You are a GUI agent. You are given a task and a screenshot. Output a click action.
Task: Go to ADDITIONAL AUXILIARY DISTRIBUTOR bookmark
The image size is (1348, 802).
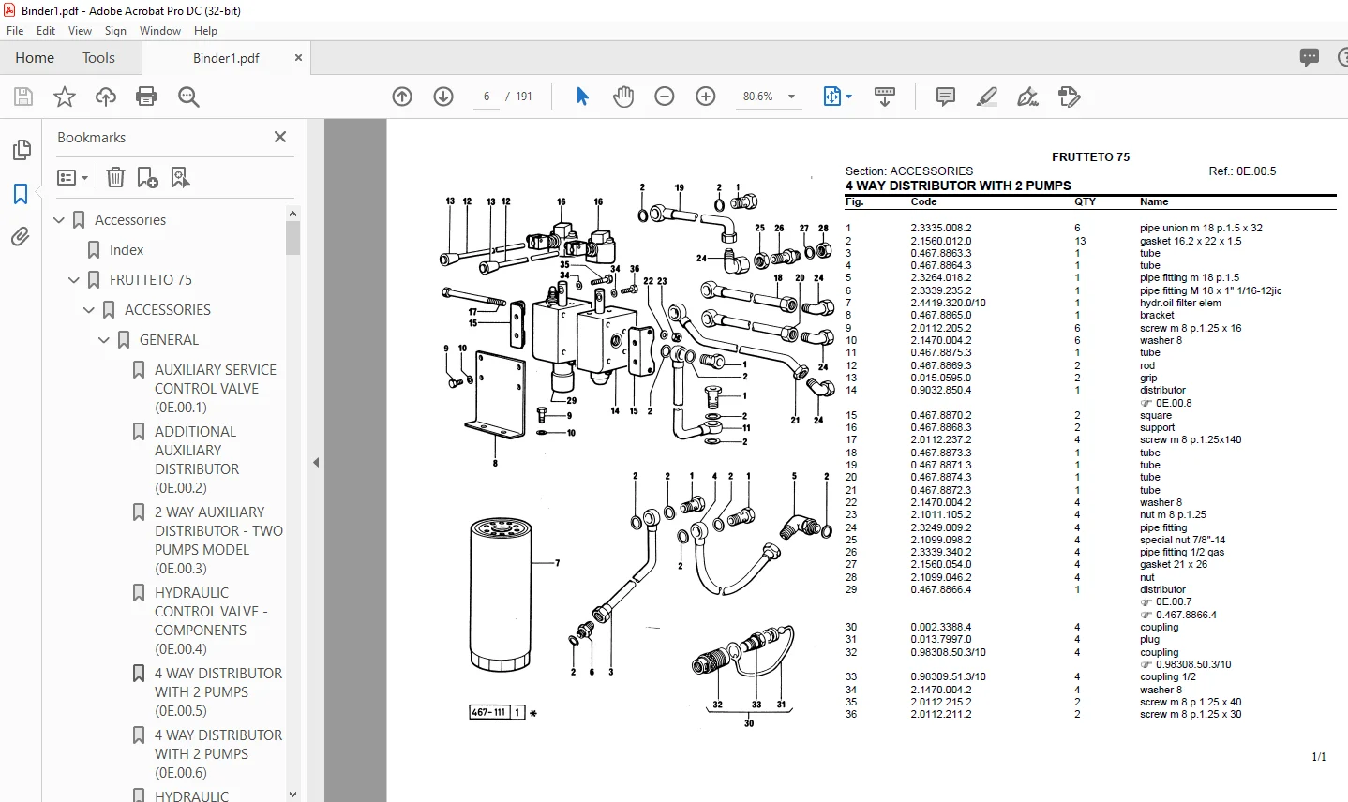pyautogui.click(x=197, y=460)
